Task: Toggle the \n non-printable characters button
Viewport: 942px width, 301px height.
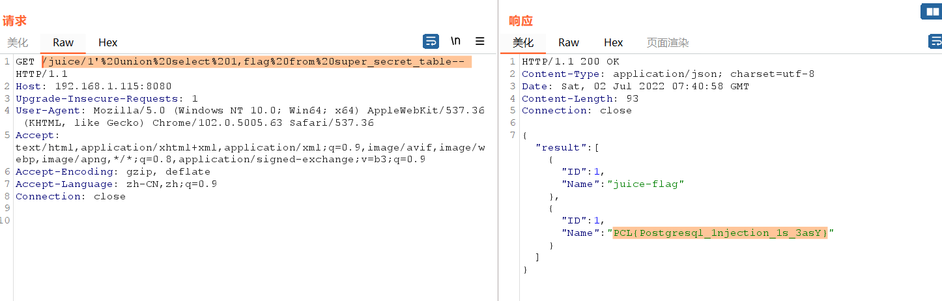Action: click(x=455, y=41)
